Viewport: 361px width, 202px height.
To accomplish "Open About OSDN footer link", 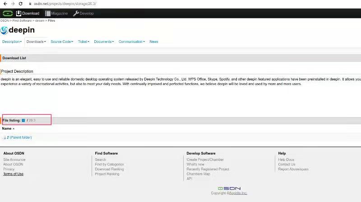I will 13,164.
